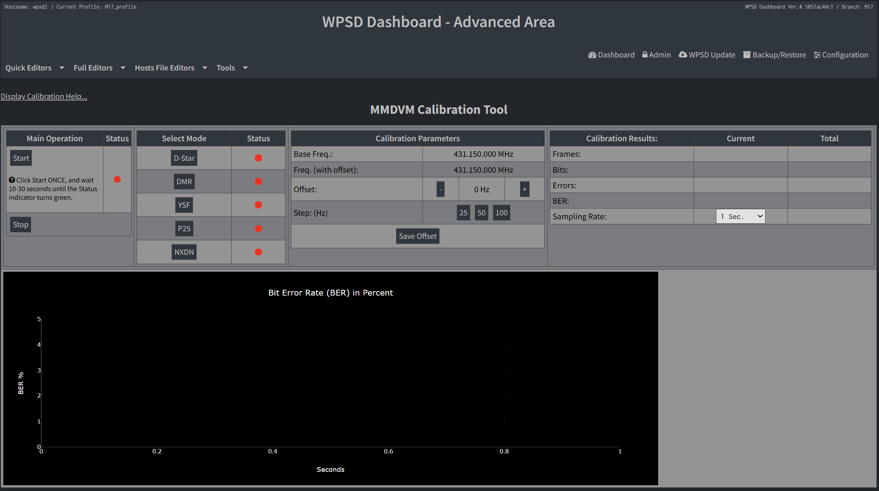Click the Backup/Restore archive icon

[x=746, y=55]
